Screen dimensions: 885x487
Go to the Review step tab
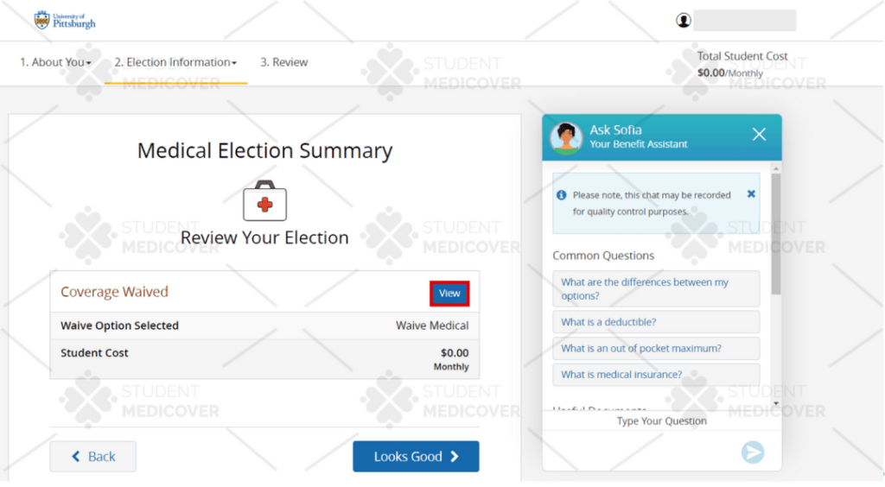click(x=283, y=62)
